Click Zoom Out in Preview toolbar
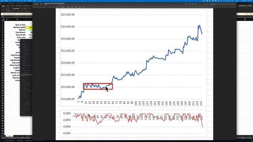The width and height of the screenshot is (253, 142). (x=189, y=4)
